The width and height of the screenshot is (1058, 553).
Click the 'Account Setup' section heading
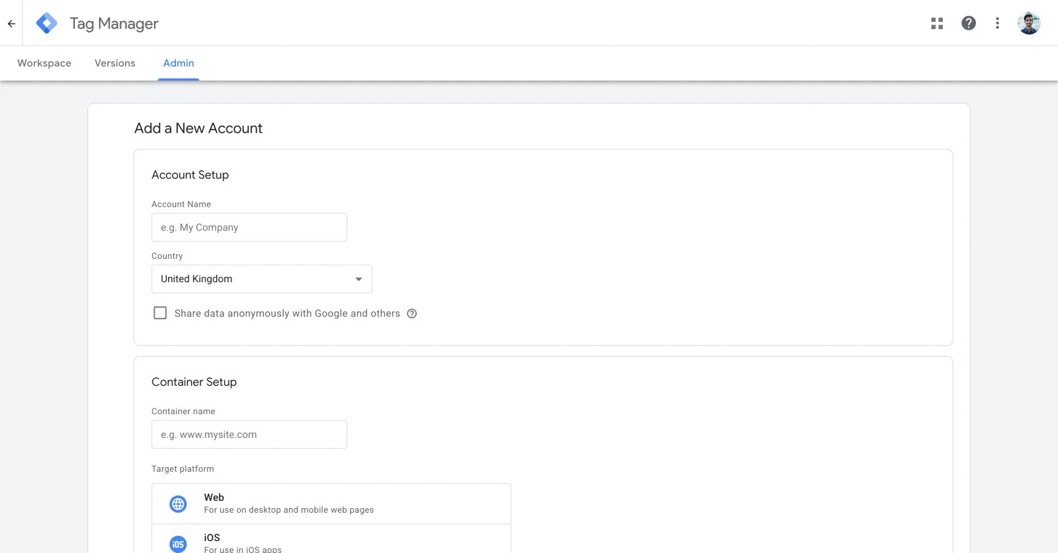click(190, 175)
